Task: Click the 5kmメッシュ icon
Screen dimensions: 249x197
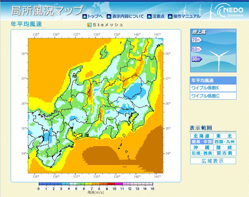Action: [89, 25]
